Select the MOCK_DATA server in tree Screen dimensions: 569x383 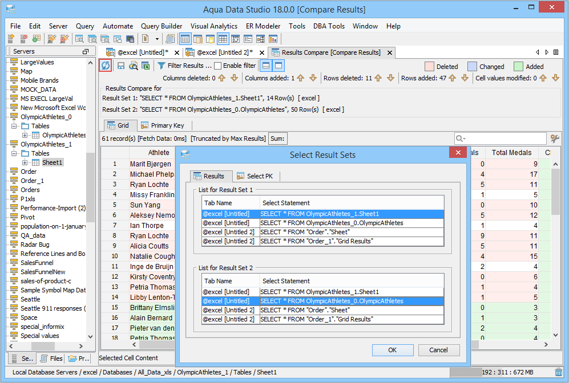[x=38, y=89]
